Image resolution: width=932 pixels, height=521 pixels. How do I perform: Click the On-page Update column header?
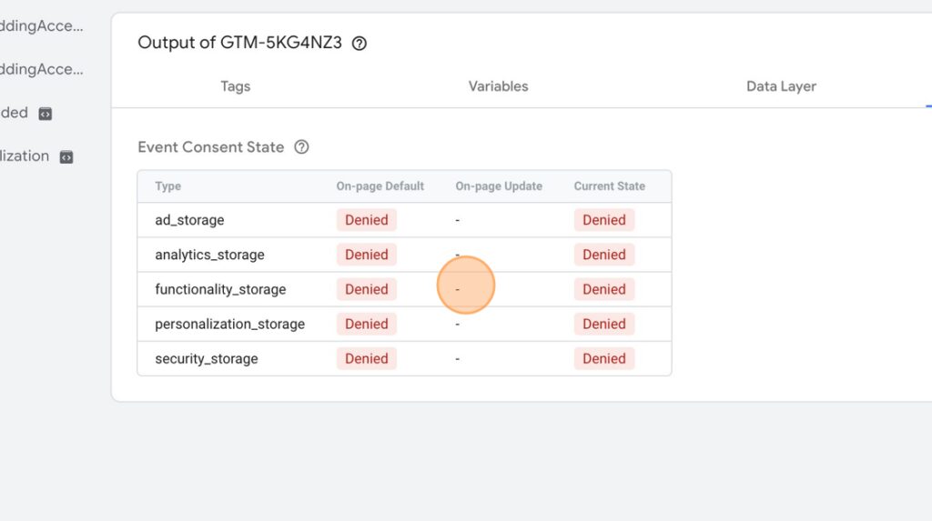point(499,186)
